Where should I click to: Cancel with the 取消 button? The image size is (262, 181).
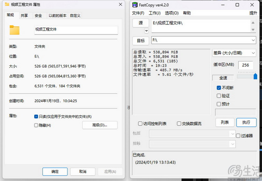[83, 172]
